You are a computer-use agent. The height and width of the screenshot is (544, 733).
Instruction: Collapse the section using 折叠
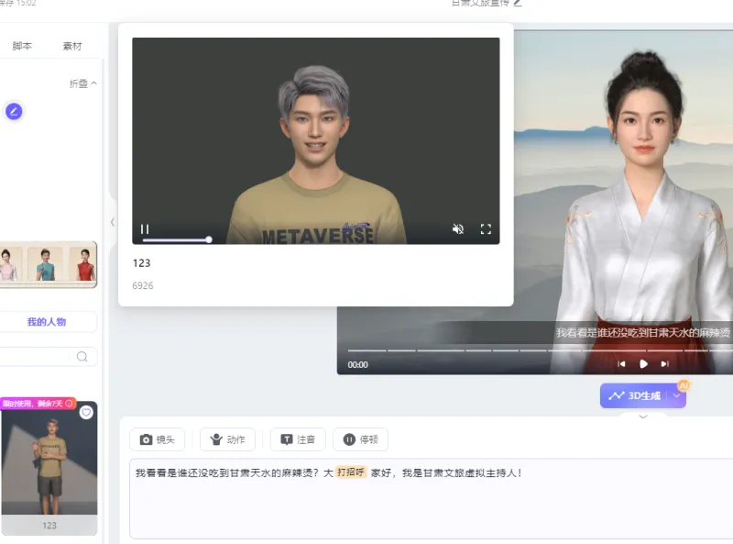pyautogui.click(x=83, y=83)
